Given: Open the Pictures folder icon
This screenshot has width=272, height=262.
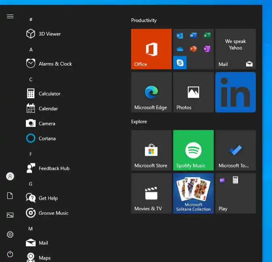Looking at the screenshot, I should click(10, 215).
